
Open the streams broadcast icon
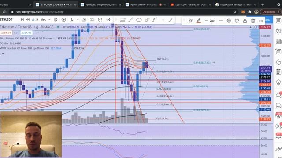coord(278,126)
